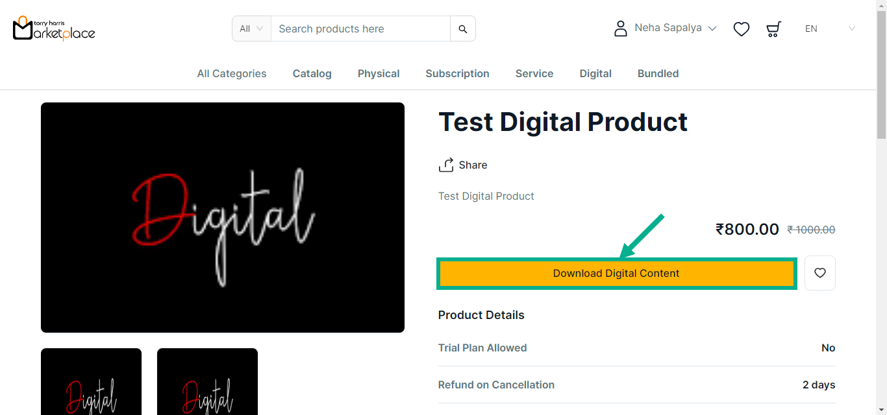887x415 pixels.
Task: Click the magnifier search icon button
Action: [462, 29]
